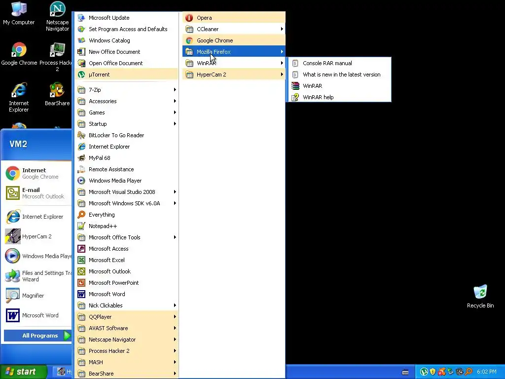Image resolution: width=505 pixels, height=379 pixels.
Task: Open Microsoft Access
Action: tap(127, 249)
